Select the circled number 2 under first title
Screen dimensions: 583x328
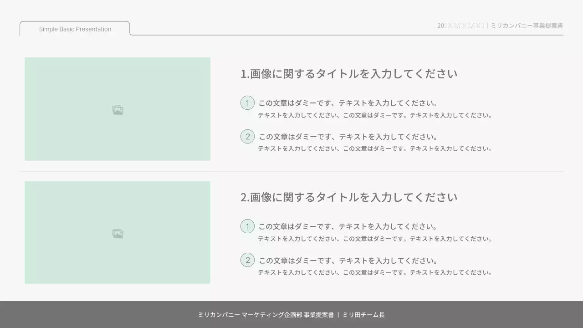[247, 136]
